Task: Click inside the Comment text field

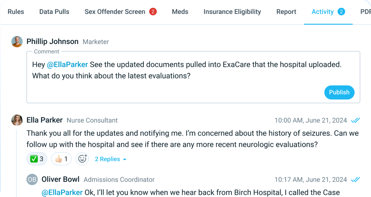Action: pyautogui.click(x=180, y=87)
